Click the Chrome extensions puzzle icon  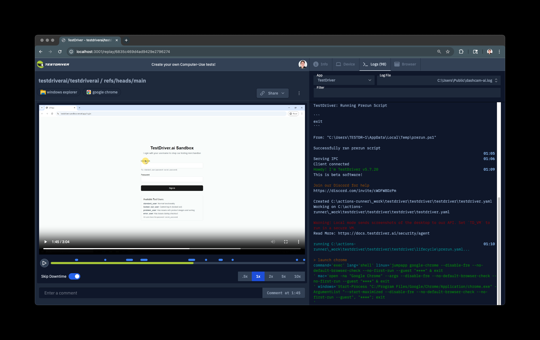click(x=461, y=52)
